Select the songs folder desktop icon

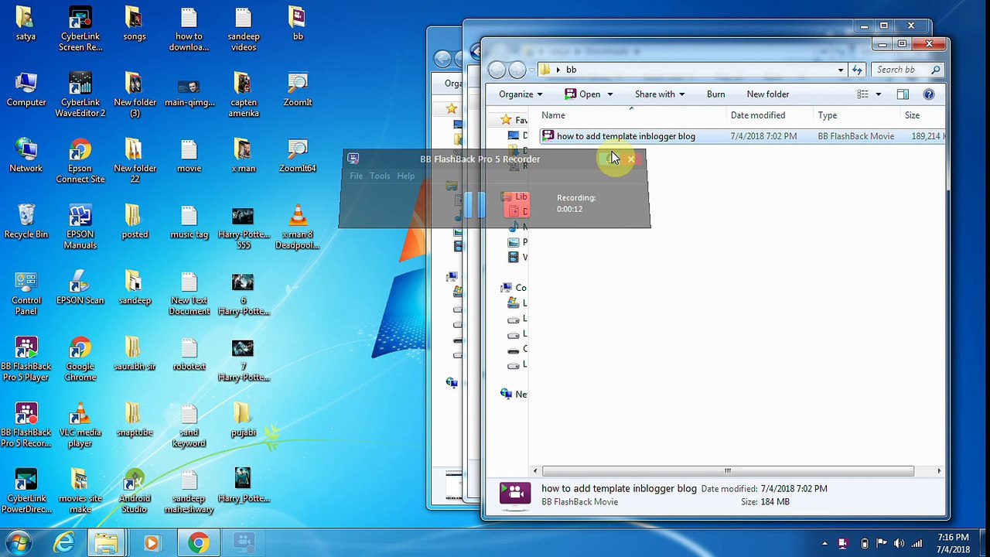pyautogui.click(x=134, y=25)
